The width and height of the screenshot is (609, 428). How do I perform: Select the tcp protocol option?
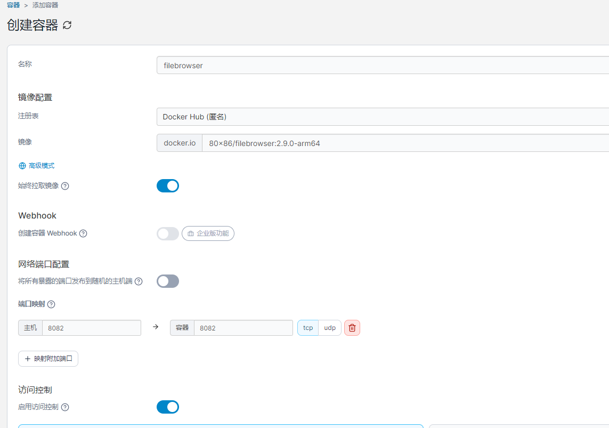pos(308,328)
